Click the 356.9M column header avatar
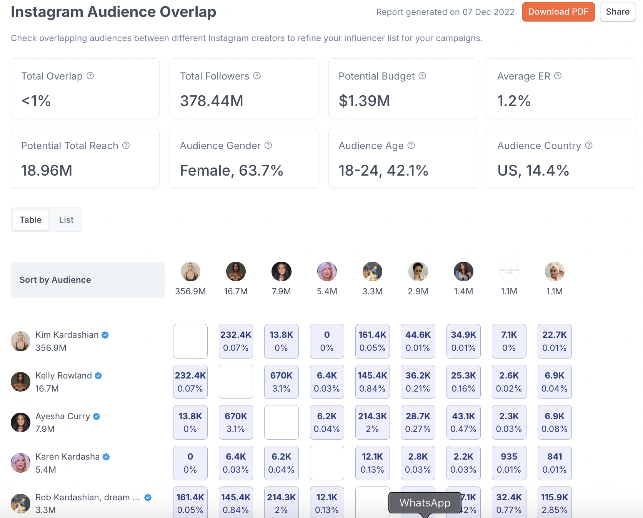The width and height of the screenshot is (643, 518). pos(190,272)
